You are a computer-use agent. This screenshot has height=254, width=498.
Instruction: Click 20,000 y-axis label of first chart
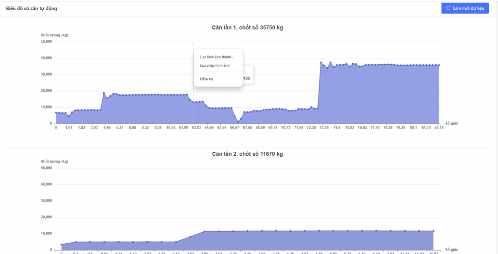click(46, 91)
